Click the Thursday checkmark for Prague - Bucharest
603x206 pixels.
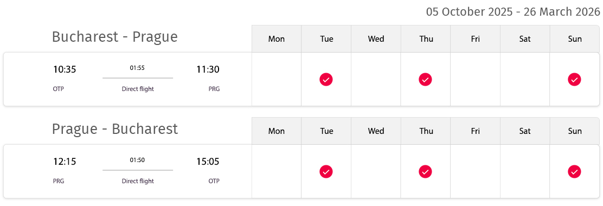pyautogui.click(x=425, y=171)
